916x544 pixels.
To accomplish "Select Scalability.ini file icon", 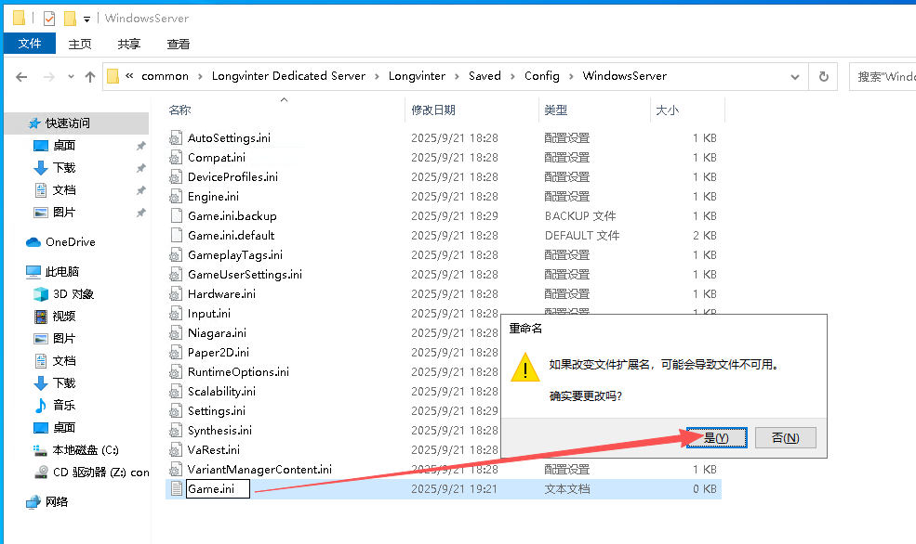I will point(176,392).
